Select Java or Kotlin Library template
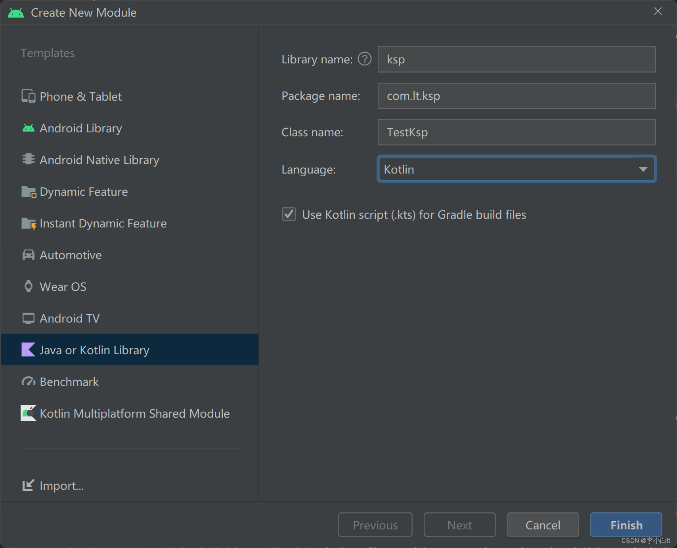The width and height of the screenshot is (677, 548). click(x=130, y=349)
